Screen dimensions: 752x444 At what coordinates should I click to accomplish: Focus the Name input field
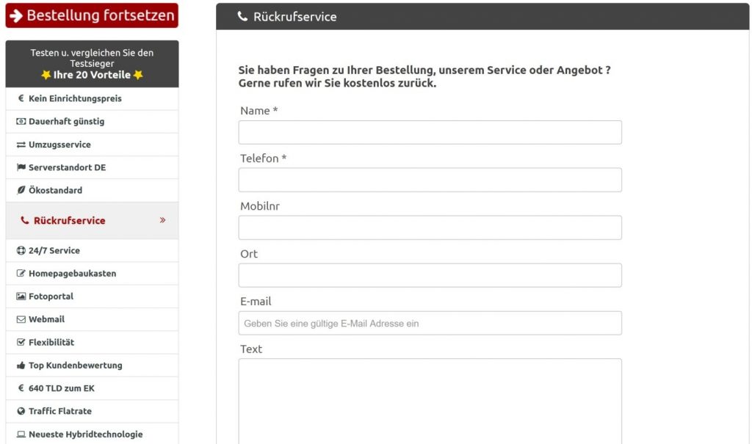click(x=430, y=132)
